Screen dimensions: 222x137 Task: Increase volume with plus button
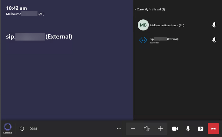click(x=160, y=129)
